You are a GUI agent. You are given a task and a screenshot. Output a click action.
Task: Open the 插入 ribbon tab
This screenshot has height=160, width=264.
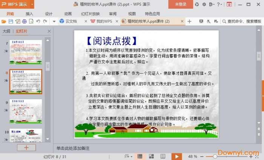point(29,14)
